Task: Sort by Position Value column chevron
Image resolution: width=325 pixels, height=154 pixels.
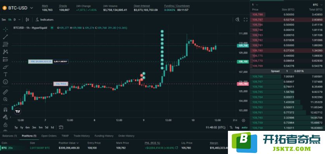Action: [x=78, y=143]
